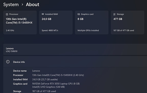Click the 187 GB of 477 GB used row
Image resolution: width=147 pixels, height=93 pixels.
pos(44,91)
